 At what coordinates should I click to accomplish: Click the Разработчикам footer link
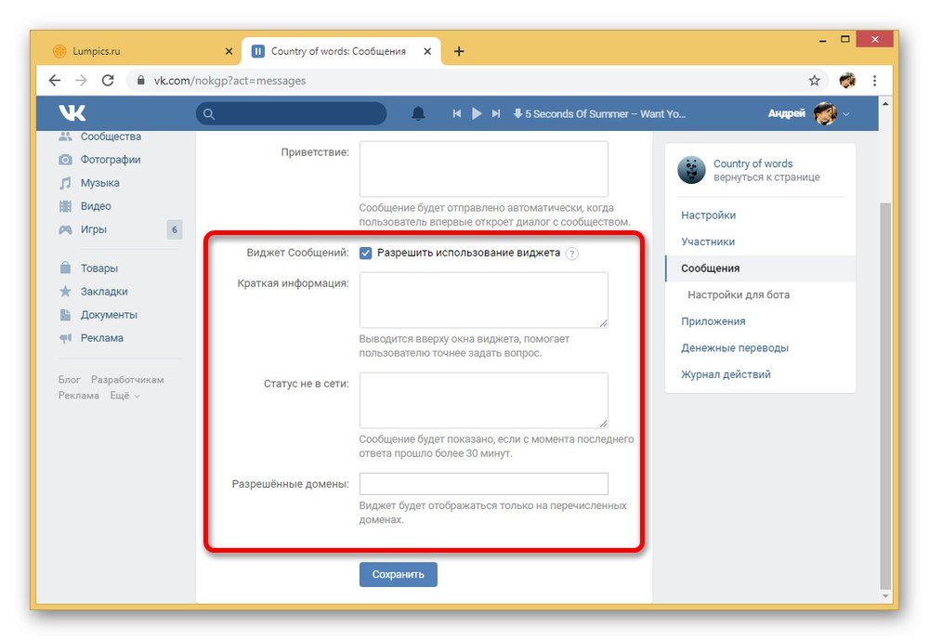coord(127,379)
